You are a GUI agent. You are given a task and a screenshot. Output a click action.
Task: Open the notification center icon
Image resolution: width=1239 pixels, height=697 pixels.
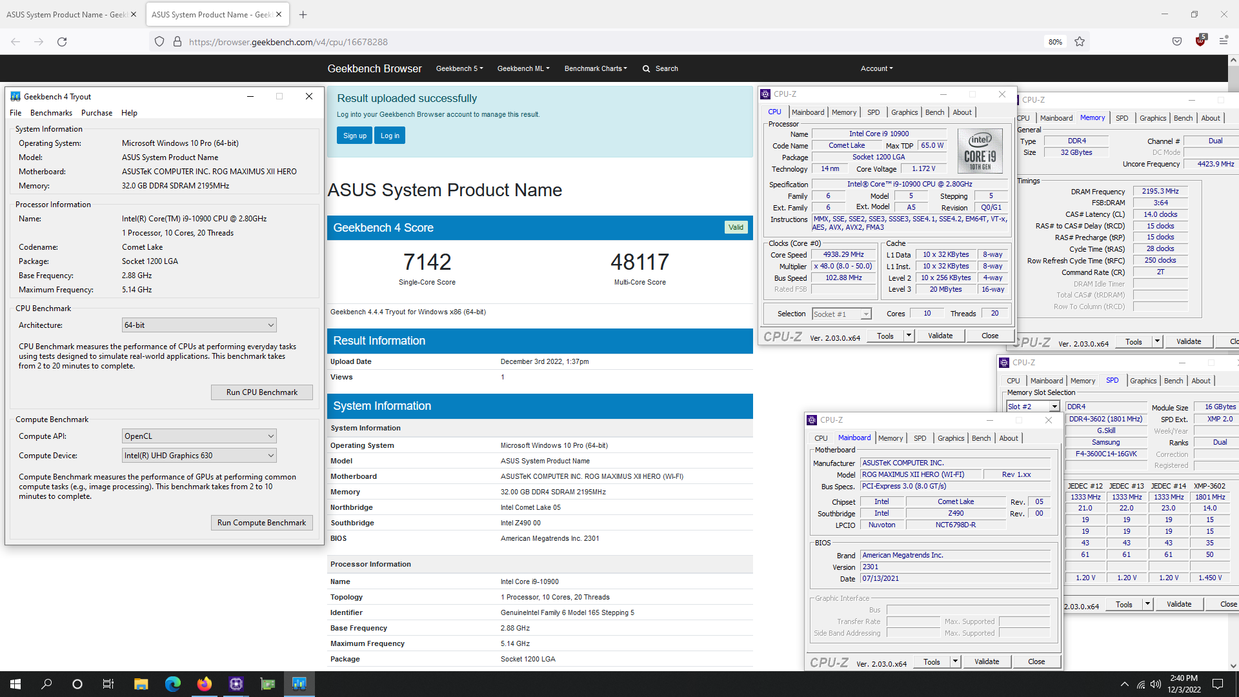pyautogui.click(x=1218, y=684)
